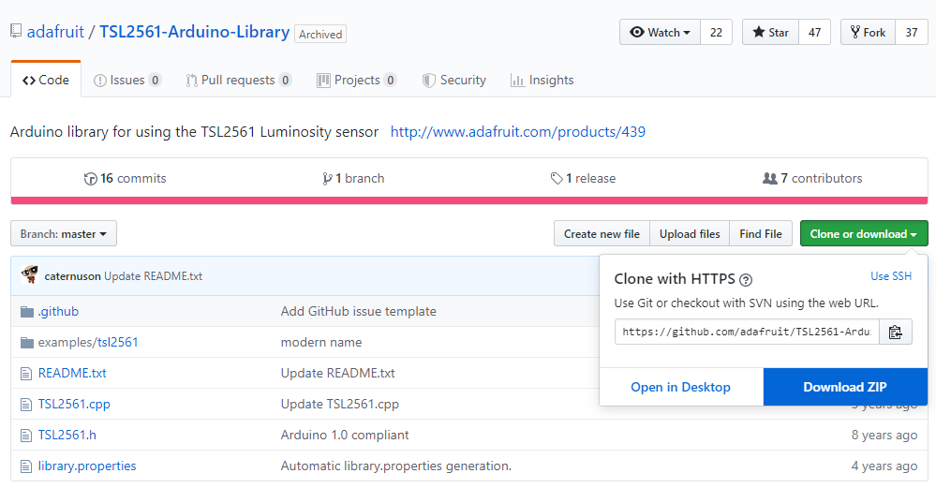Open the Watch dropdown

[660, 32]
